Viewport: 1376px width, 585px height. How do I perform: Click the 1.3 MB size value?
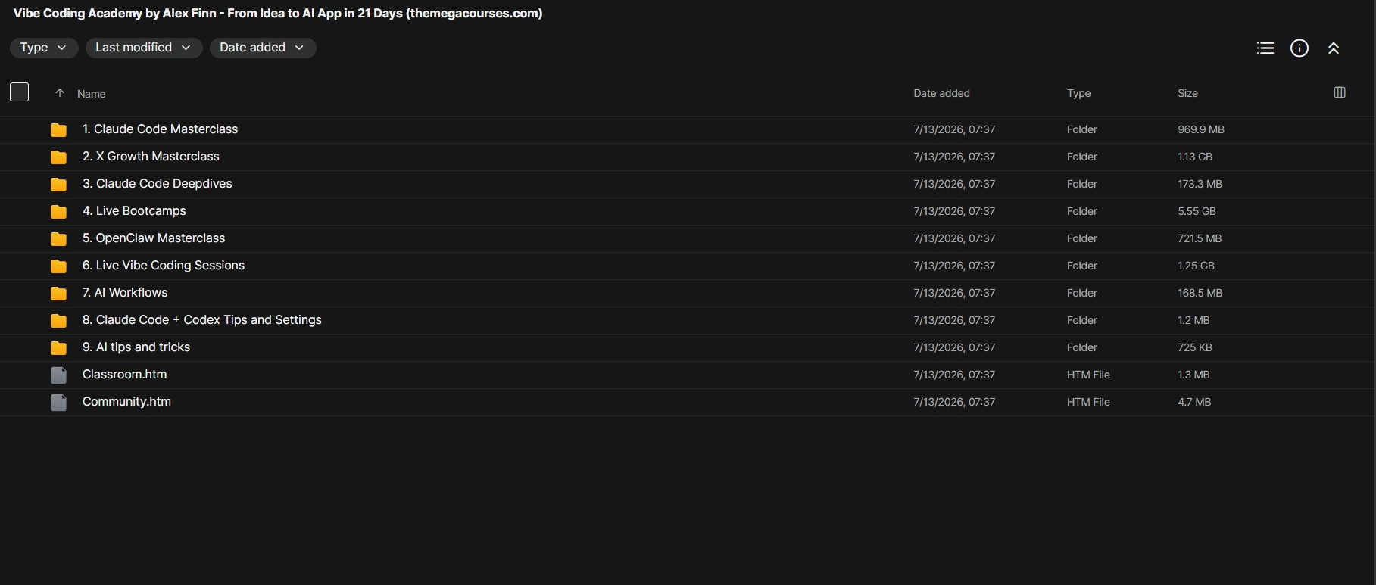(x=1193, y=375)
